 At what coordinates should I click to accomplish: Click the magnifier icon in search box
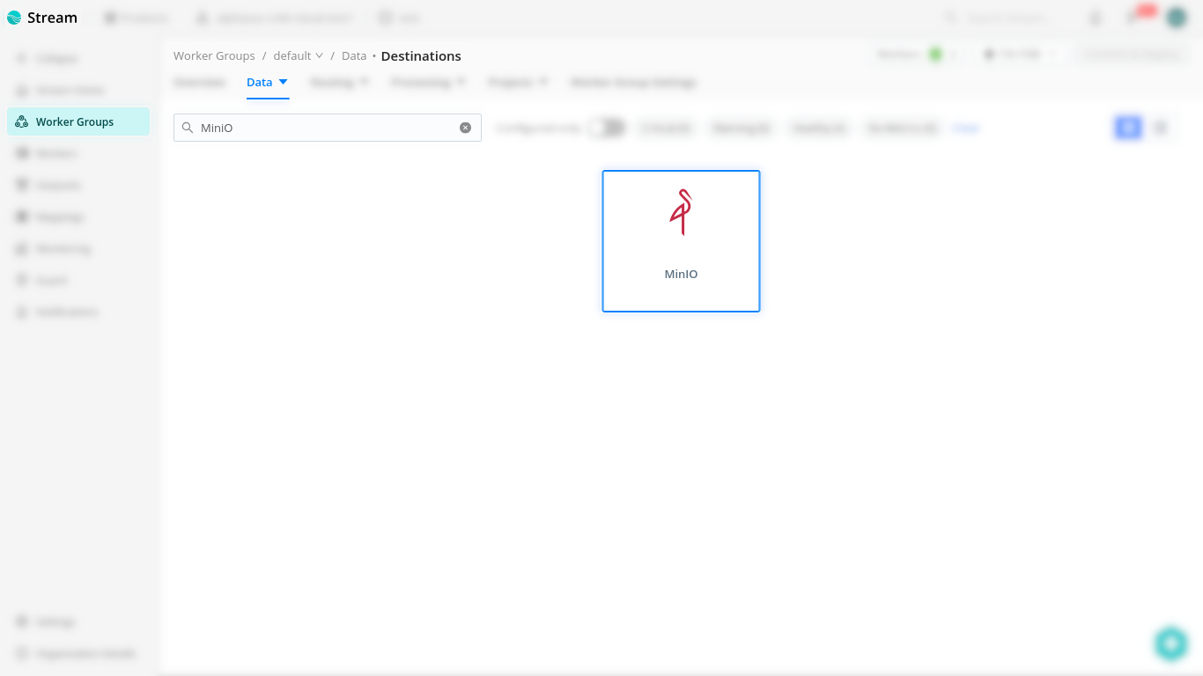188,128
